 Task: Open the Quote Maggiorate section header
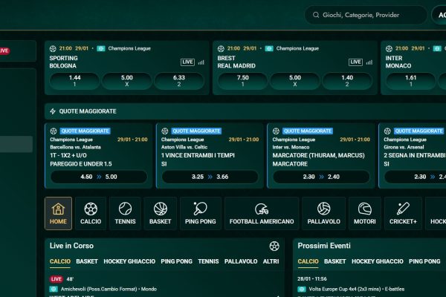[x=245, y=111]
